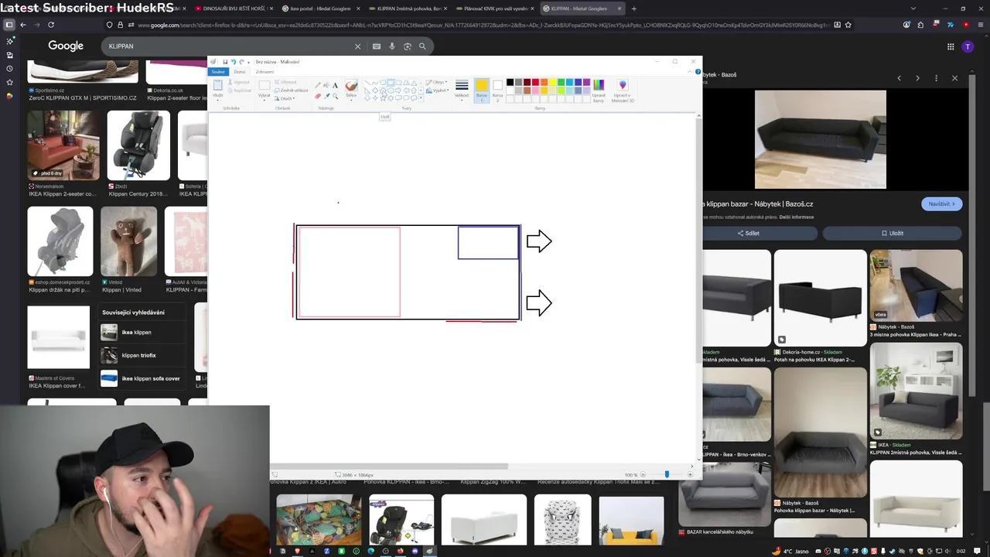990x557 pixels.
Task: Click the Uložit save button in the preview panel
Action: pyautogui.click(x=892, y=233)
